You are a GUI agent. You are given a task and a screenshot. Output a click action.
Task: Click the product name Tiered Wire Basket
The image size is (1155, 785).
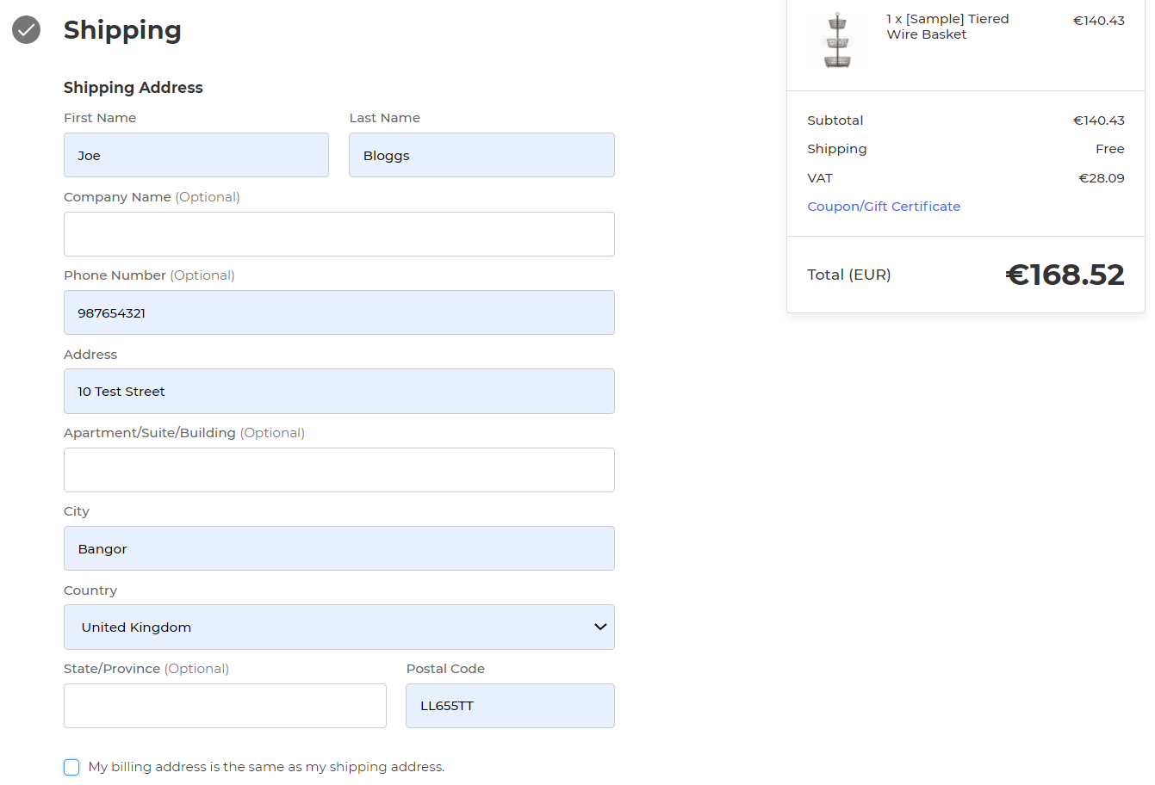point(947,27)
